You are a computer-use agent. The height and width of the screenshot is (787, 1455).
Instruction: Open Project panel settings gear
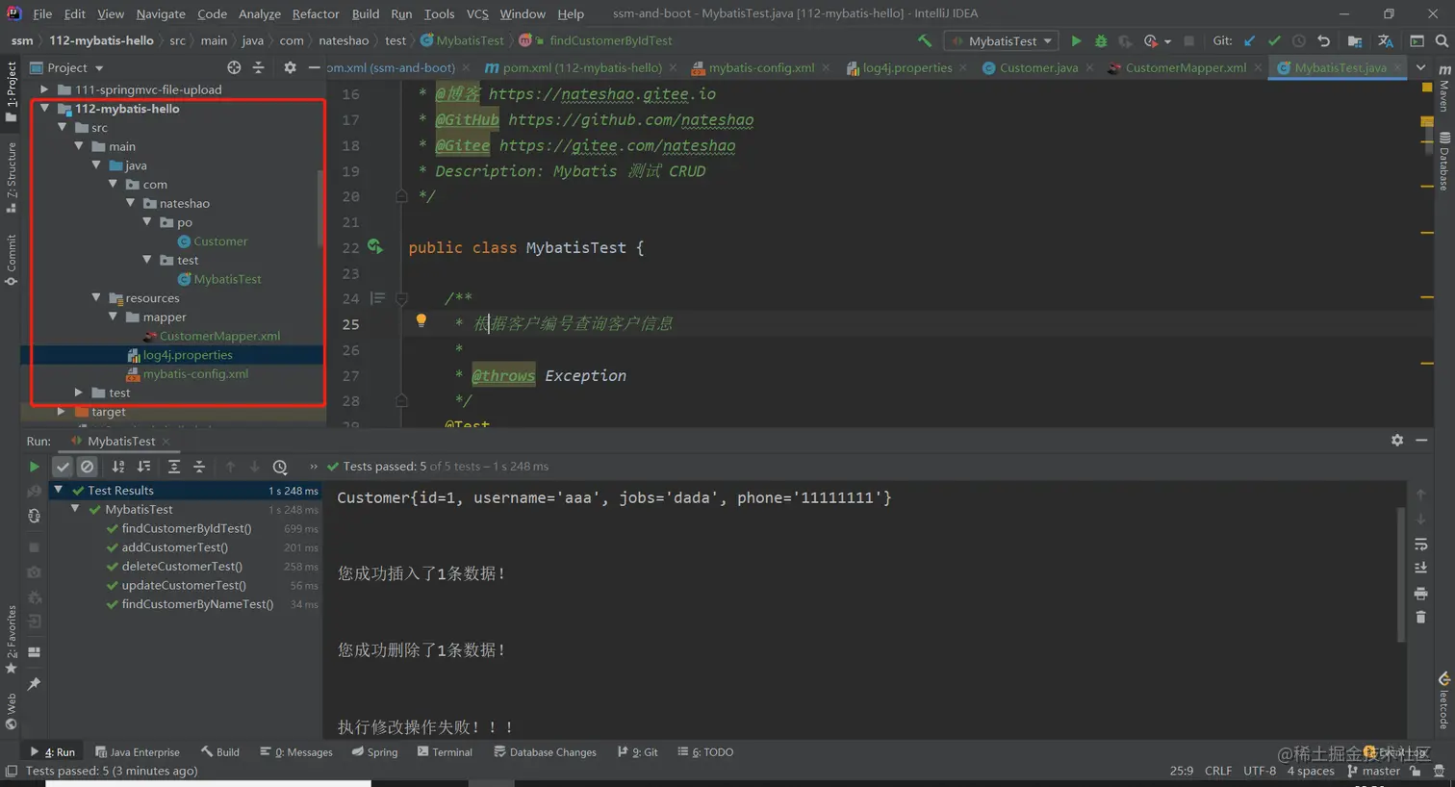[x=290, y=67]
